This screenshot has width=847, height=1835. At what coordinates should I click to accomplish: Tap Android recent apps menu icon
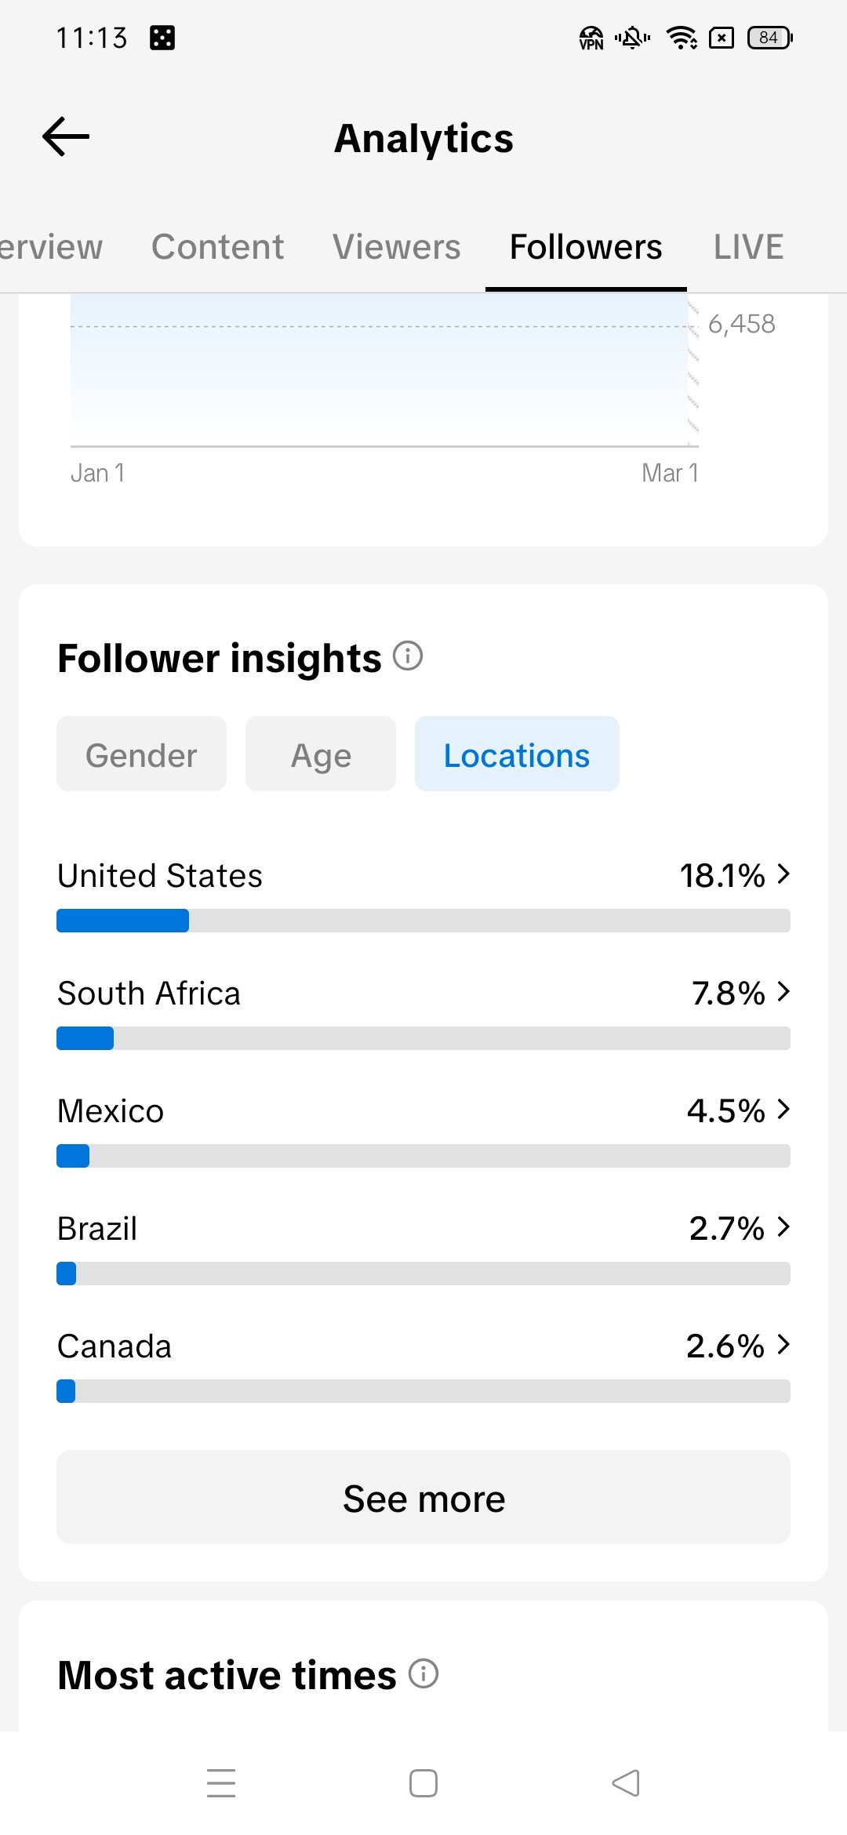pyautogui.click(x=221, y=1782)
